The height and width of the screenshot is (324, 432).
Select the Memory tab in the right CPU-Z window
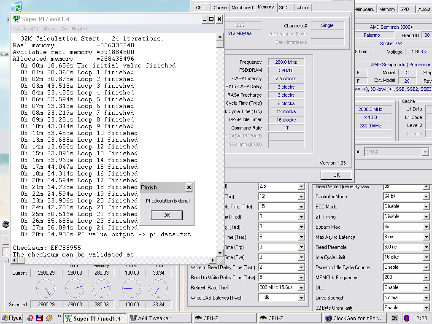click(x=387, y=9)
